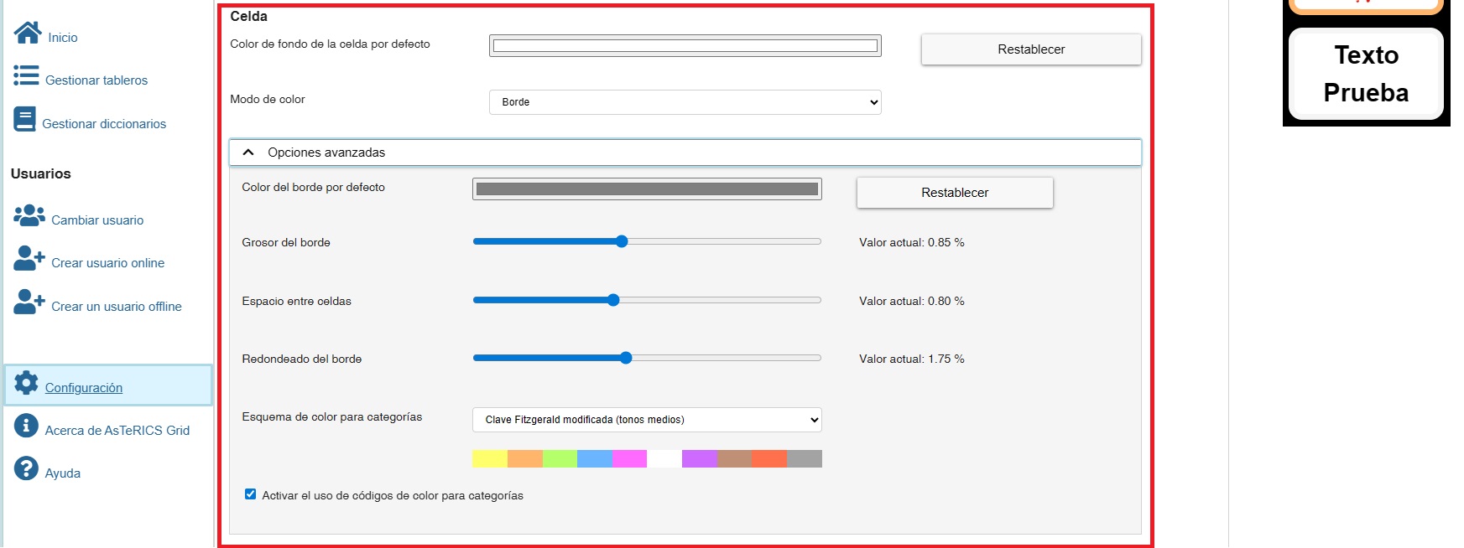Viewport: 1464px width, 548px height.
Task: Open the Ayuda menu entry
Action: point(62,473)
